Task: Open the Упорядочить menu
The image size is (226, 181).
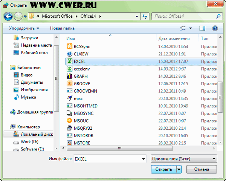Action: (24, 28)
